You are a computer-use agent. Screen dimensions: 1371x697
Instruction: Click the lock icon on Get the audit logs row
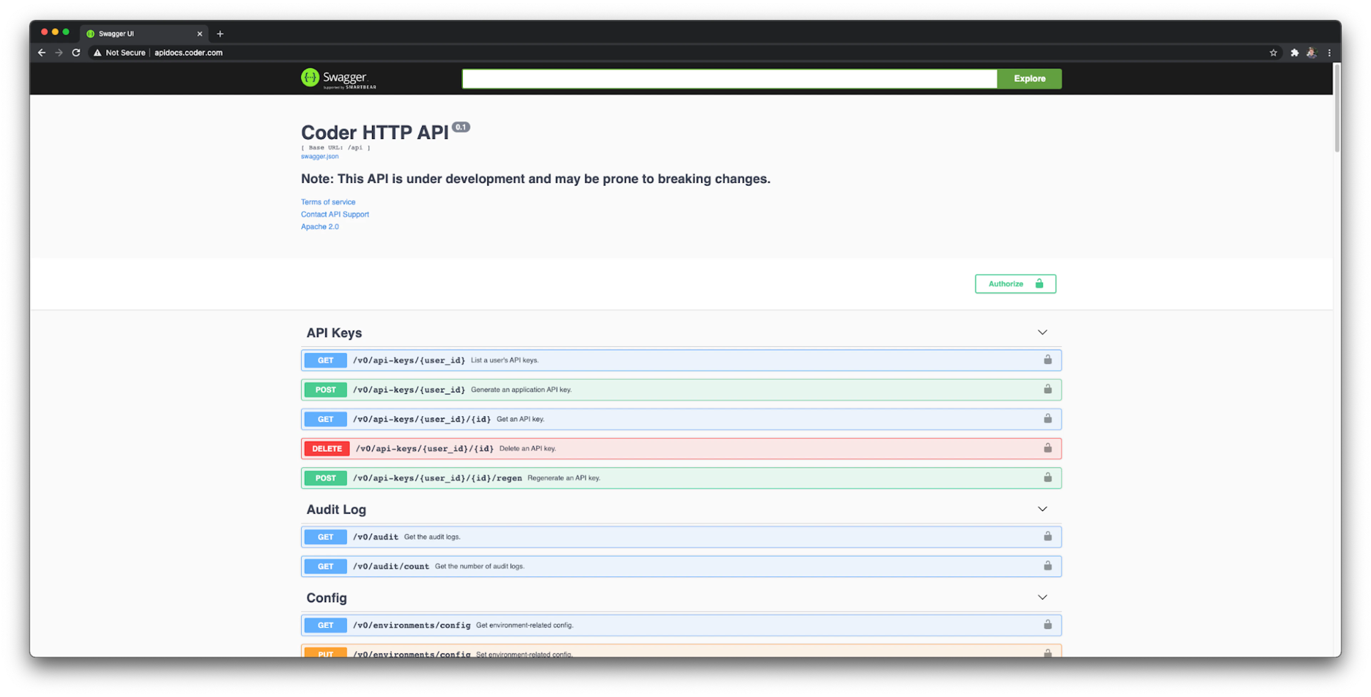click(x=1048, y=536)
